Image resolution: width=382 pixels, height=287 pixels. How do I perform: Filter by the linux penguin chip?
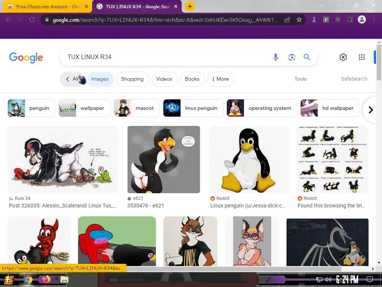[193, 108]
